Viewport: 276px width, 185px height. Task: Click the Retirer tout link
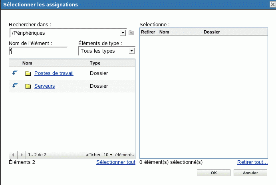point(252,162)
